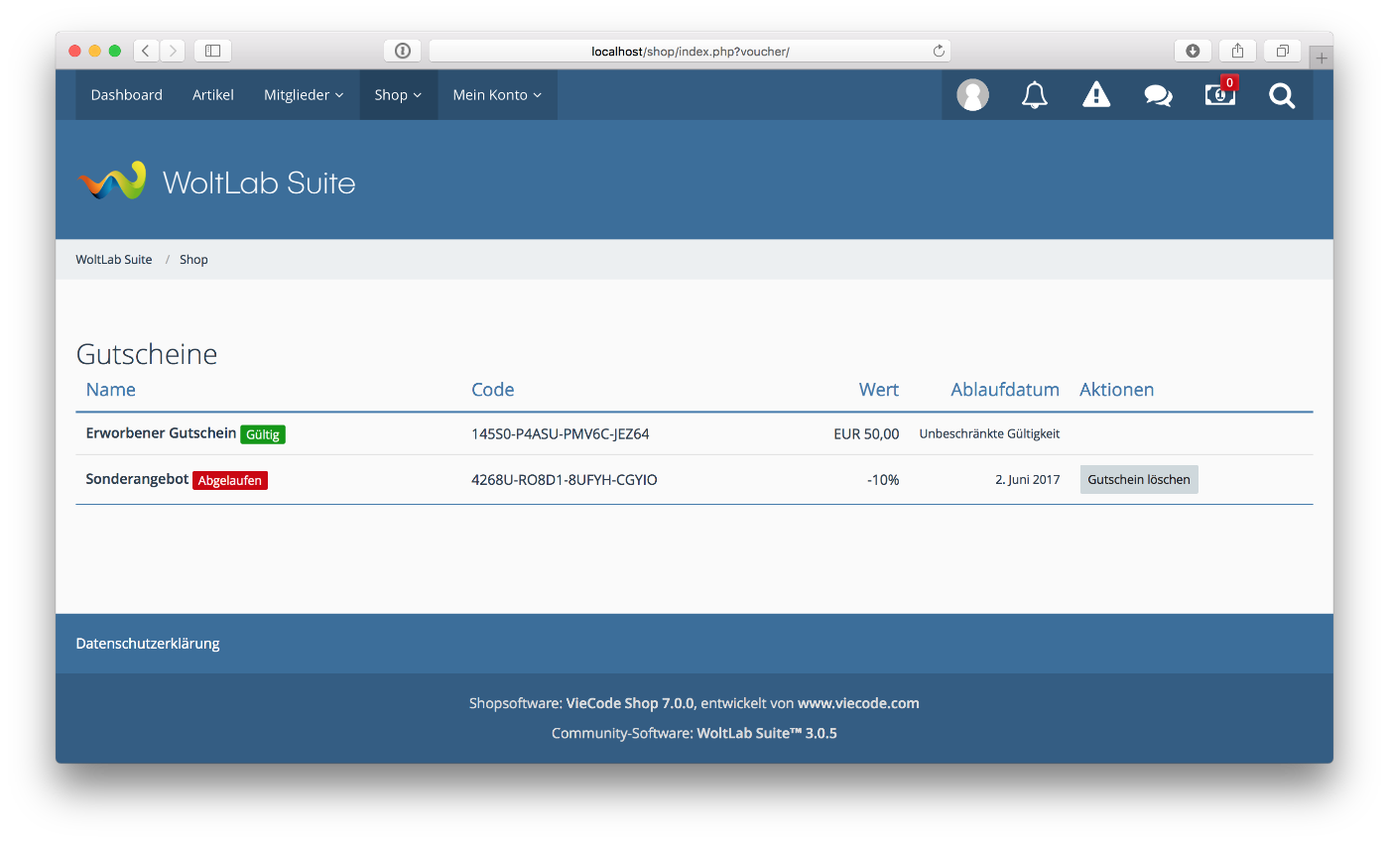Click the WoltLab Suite logo

216,181
